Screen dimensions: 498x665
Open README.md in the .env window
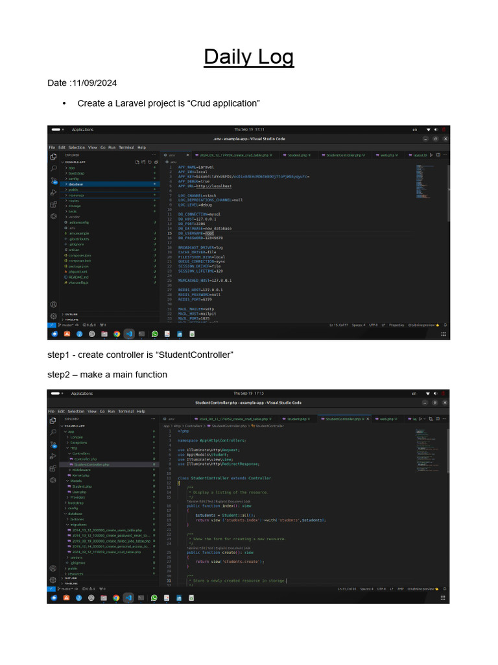point(110,277)
